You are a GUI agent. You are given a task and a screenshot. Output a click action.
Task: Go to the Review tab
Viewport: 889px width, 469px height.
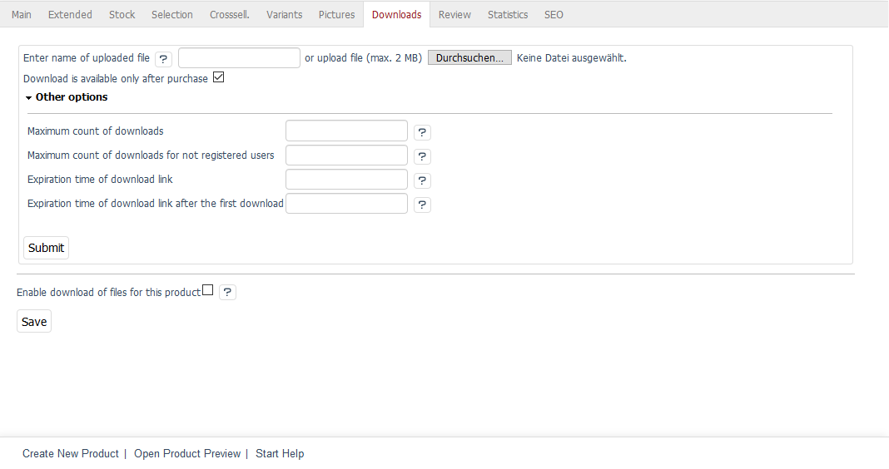point(454,15)
